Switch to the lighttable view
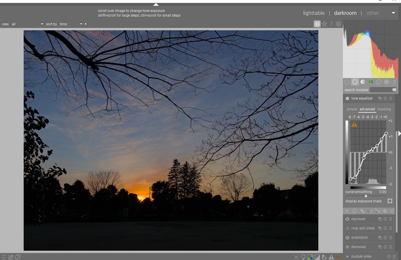Image resolution: width=401 pixels, height=260 pixels. point(314,13)
